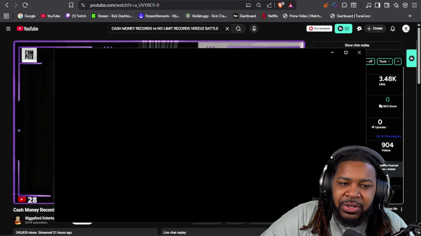
Task: Click the Biggaford channel avatar
Action: 18,220
